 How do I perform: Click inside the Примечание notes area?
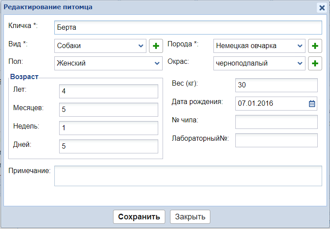188,176
